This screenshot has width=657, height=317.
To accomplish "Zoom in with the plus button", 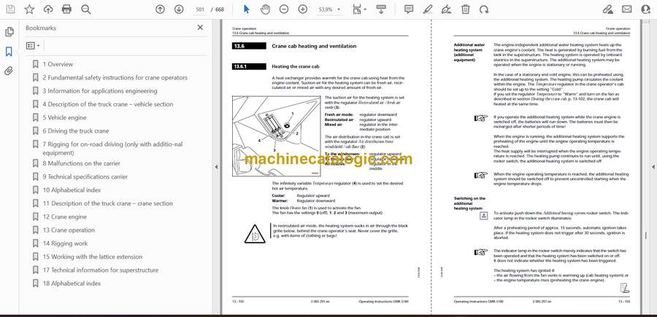I will tap(302, 9).
